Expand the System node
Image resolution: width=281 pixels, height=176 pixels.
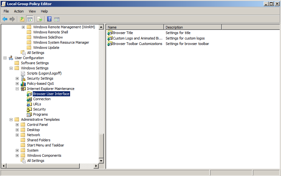point(17,150)
